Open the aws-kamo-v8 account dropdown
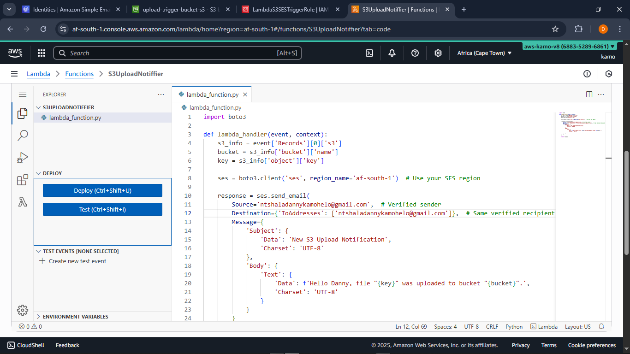630x354 pixels. click(x=568, y=46)
